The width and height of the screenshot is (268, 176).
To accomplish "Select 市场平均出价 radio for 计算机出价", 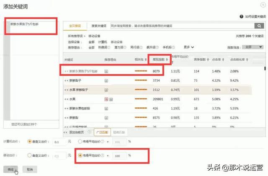I will click(x=80, y=142).
